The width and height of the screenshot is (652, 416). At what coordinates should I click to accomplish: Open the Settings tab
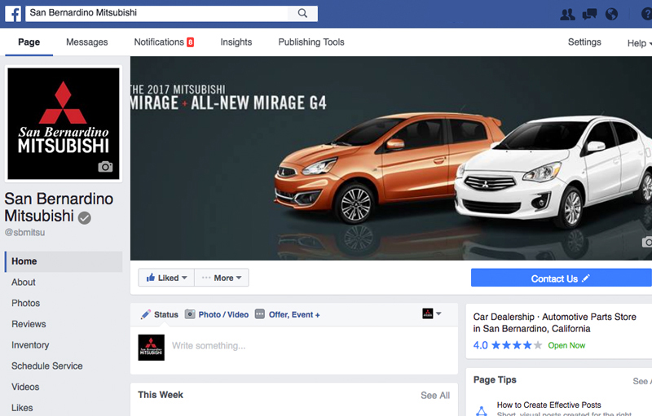[584, 42]
